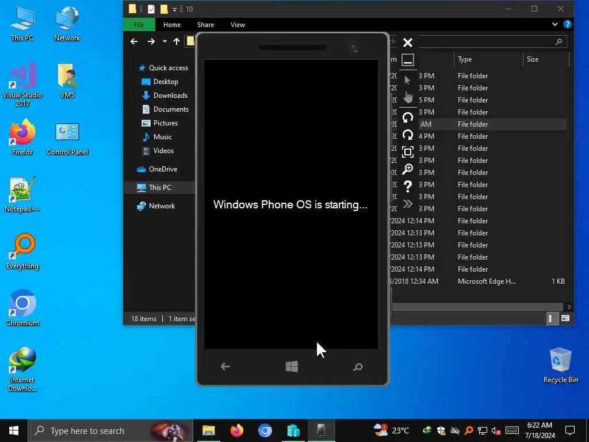Image resolution: width=589 pixels, height=442 pixels.
Task: Open the Windows Start menu
Action: pyautogui.click(x=14, y=430)
